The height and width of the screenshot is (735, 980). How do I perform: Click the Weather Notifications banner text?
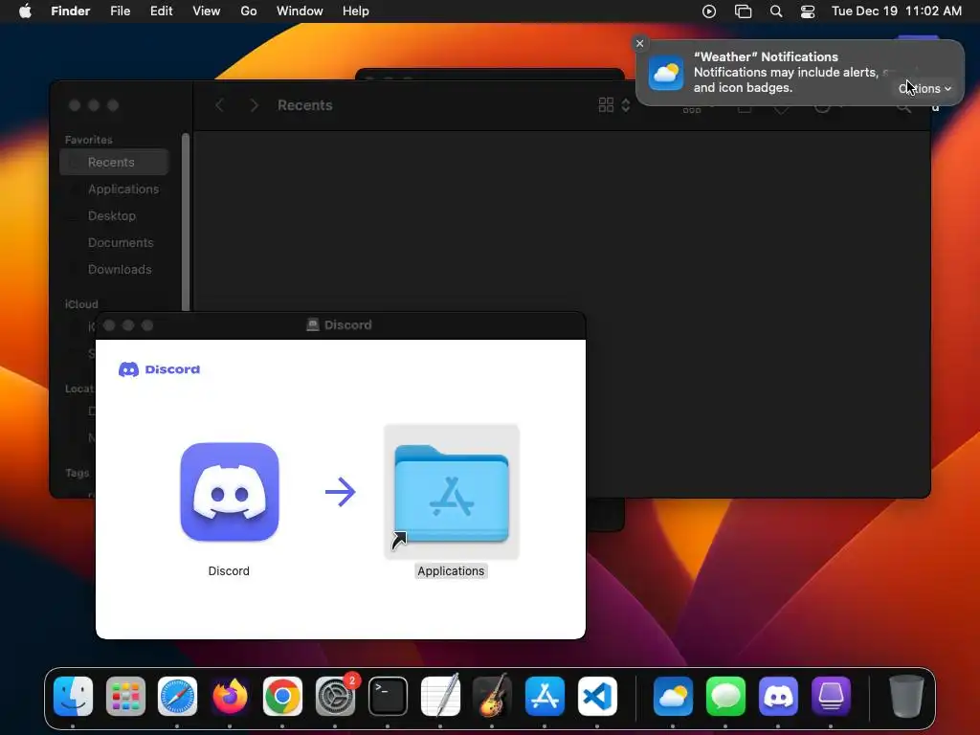pyautogui.click(x=787, y=72)
